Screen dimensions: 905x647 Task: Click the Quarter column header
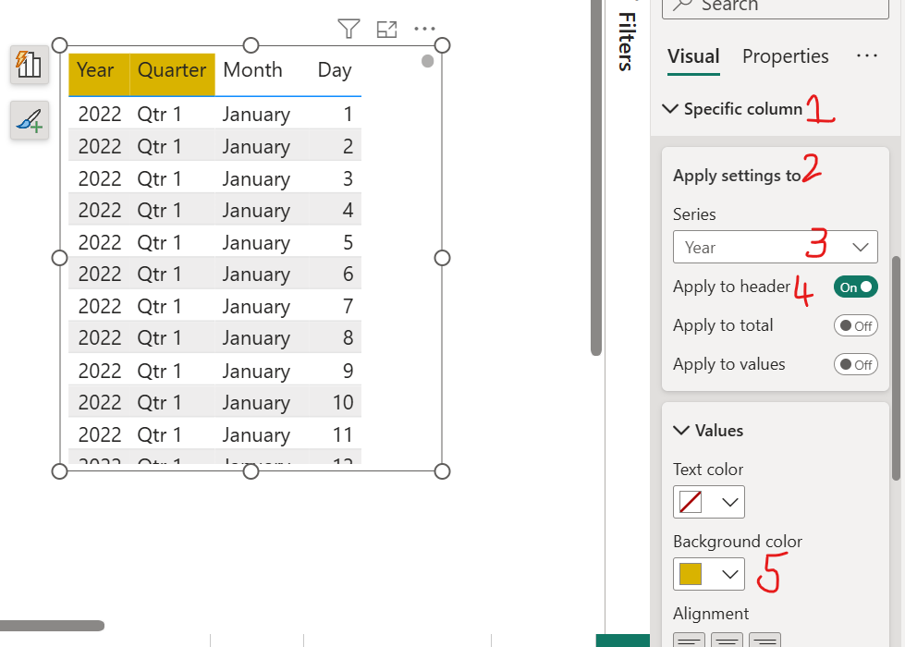pos(172,75)
